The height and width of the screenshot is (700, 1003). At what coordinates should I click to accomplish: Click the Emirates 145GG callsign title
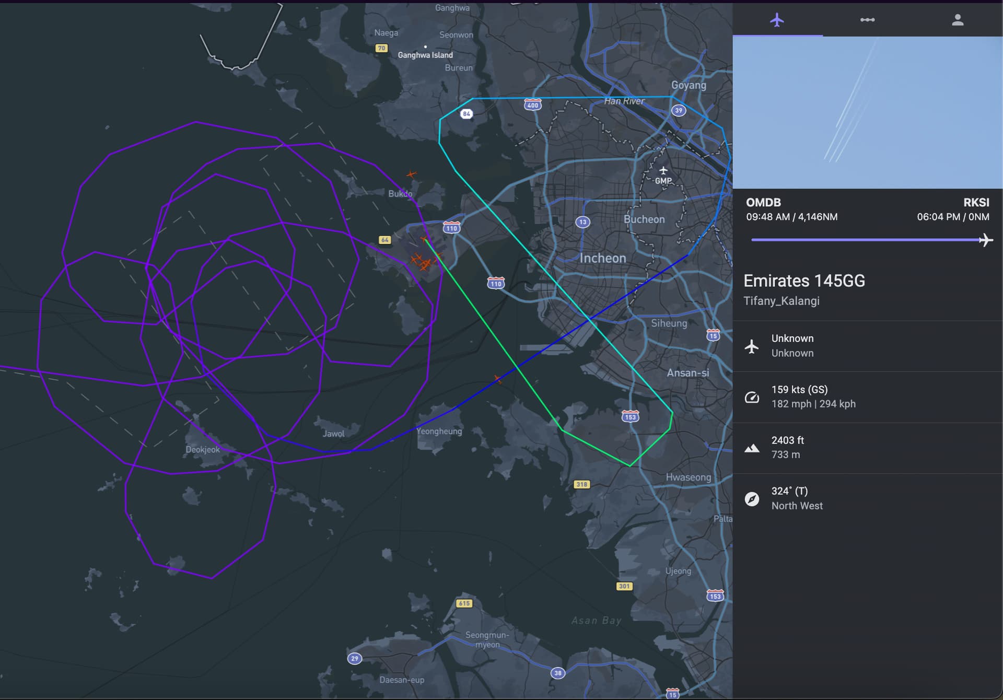pos(804,281)
